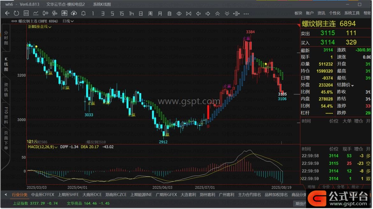Click the back arrow icon in toolbar

pyautogui.click(x=7, y=13)
